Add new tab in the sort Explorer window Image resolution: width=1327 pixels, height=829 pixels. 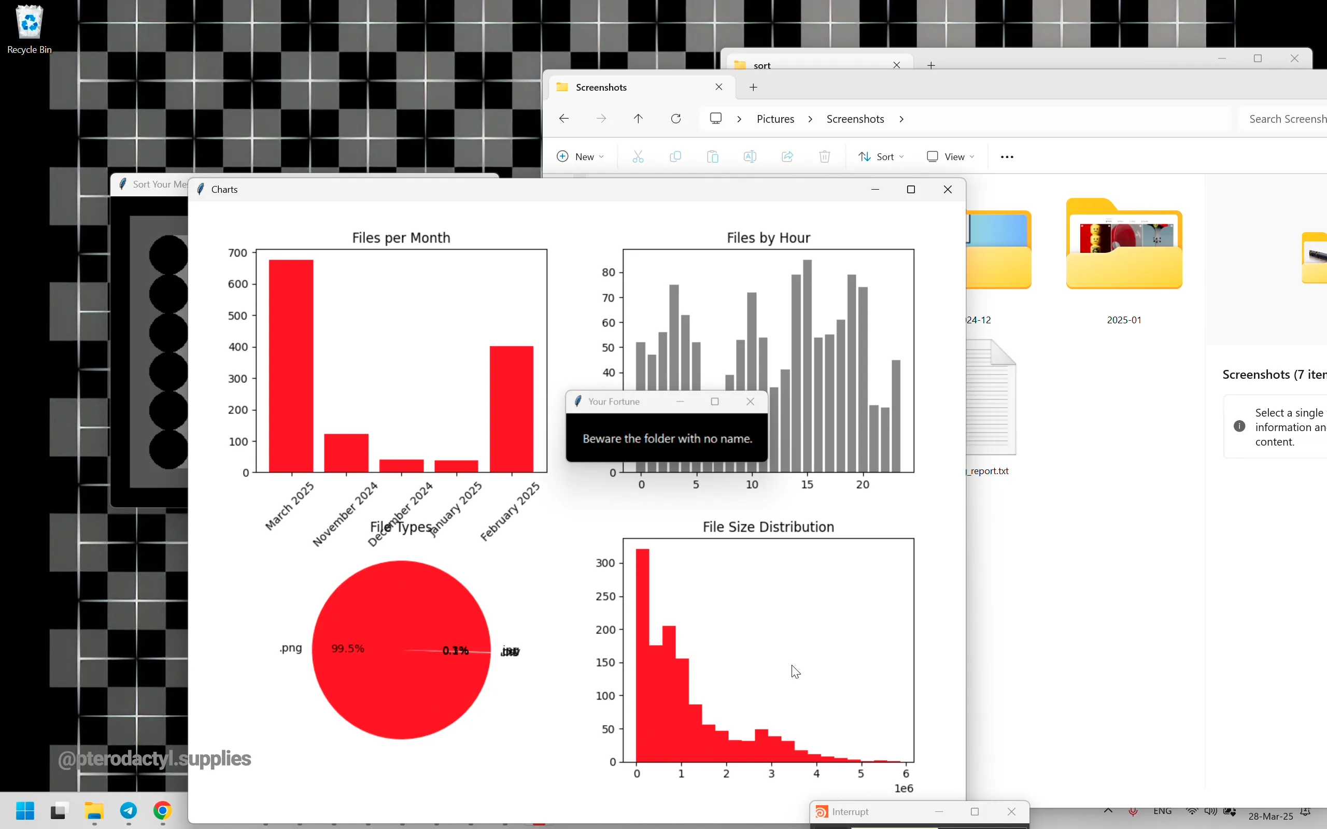coord(931,65)
